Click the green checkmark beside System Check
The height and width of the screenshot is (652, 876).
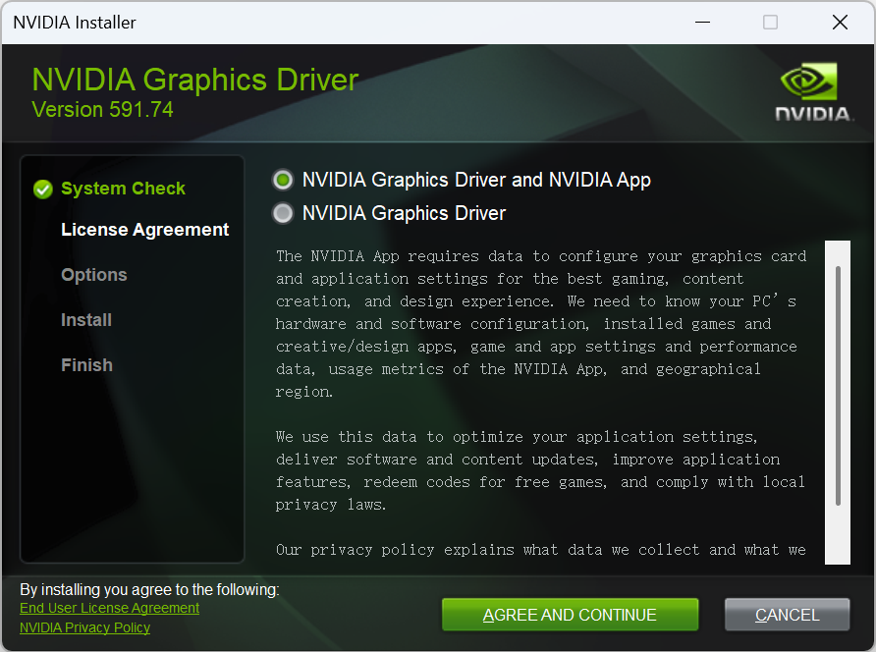(x=41, y=189)
